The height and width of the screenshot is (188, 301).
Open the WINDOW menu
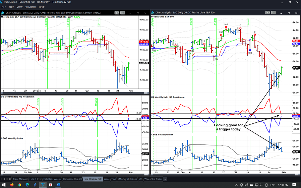[31, 7]
